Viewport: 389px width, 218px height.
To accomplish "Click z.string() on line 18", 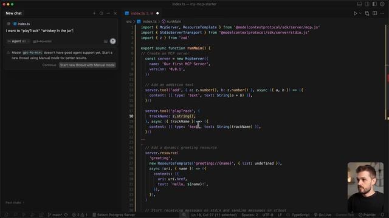I will pyautogui.click(x=183, y=116).
